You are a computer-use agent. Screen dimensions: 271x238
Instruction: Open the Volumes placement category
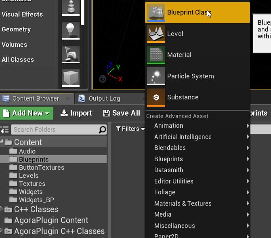tap(15, 45)
